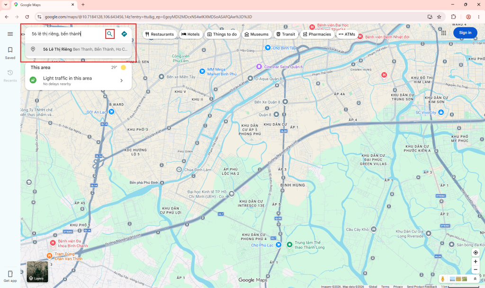The height and width of the screenshot is (288, 485).
Task: Click the Sign in button
Action: coord(465,33)
